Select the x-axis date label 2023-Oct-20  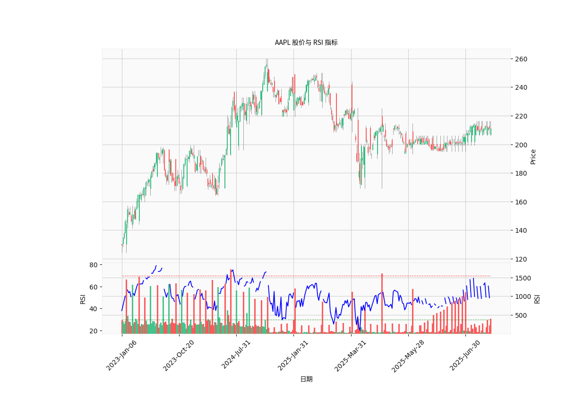click(178, 355)
